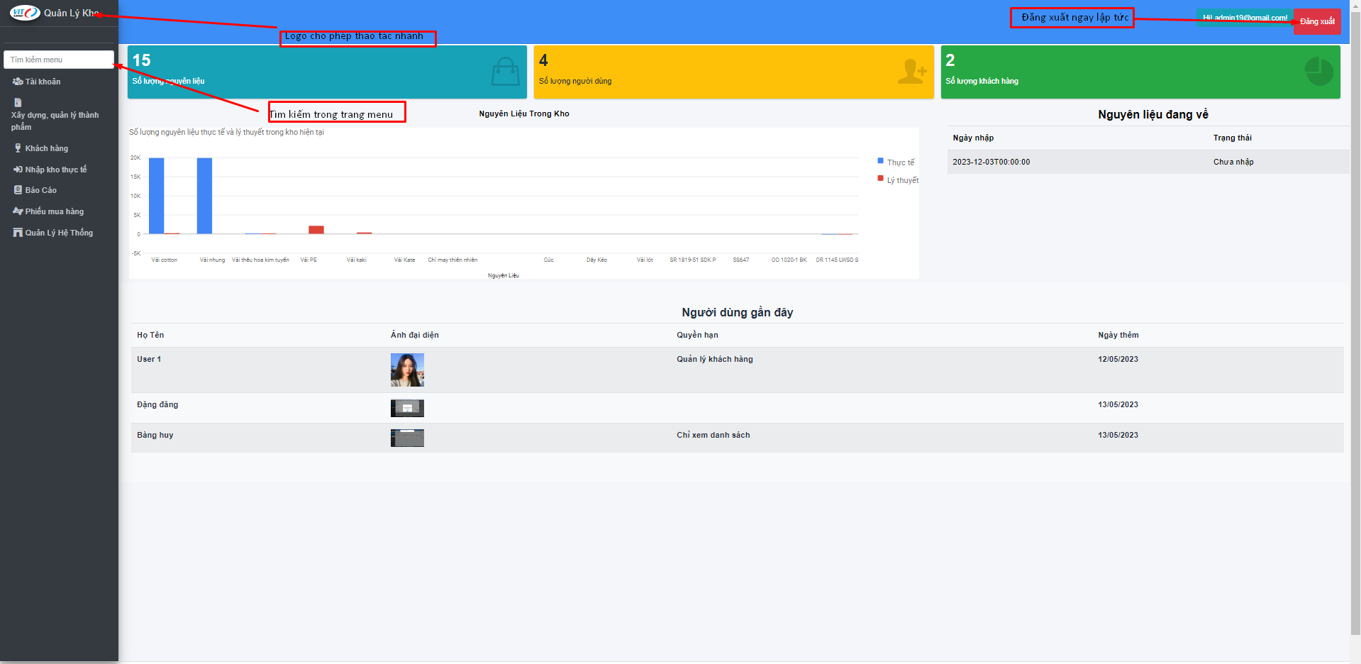Click the trophy icon beside Khách hàng

pyautogui.click(x=18, y=148)
